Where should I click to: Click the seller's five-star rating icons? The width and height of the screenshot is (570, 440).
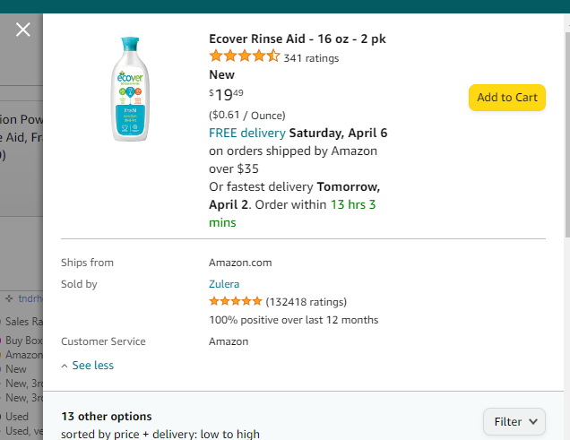(236, 301)
